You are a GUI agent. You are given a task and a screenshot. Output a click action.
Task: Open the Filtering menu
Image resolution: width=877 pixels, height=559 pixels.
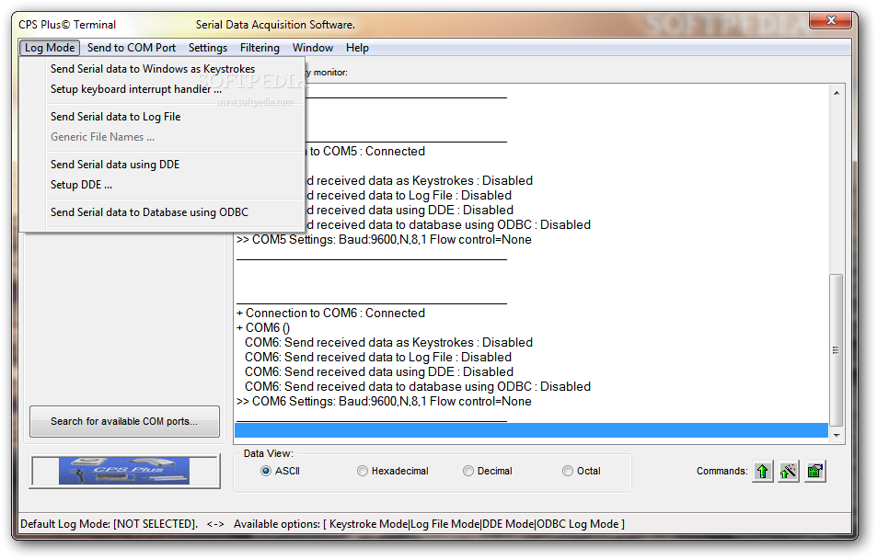point(260,48)
